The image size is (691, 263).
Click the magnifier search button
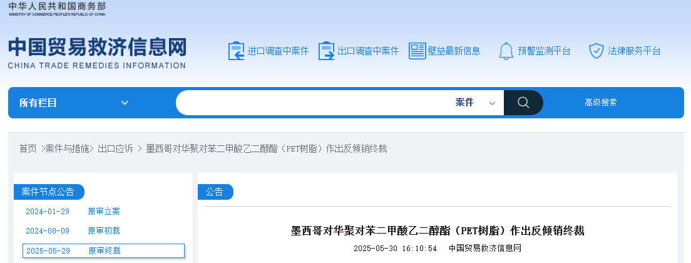coord(523,103)
